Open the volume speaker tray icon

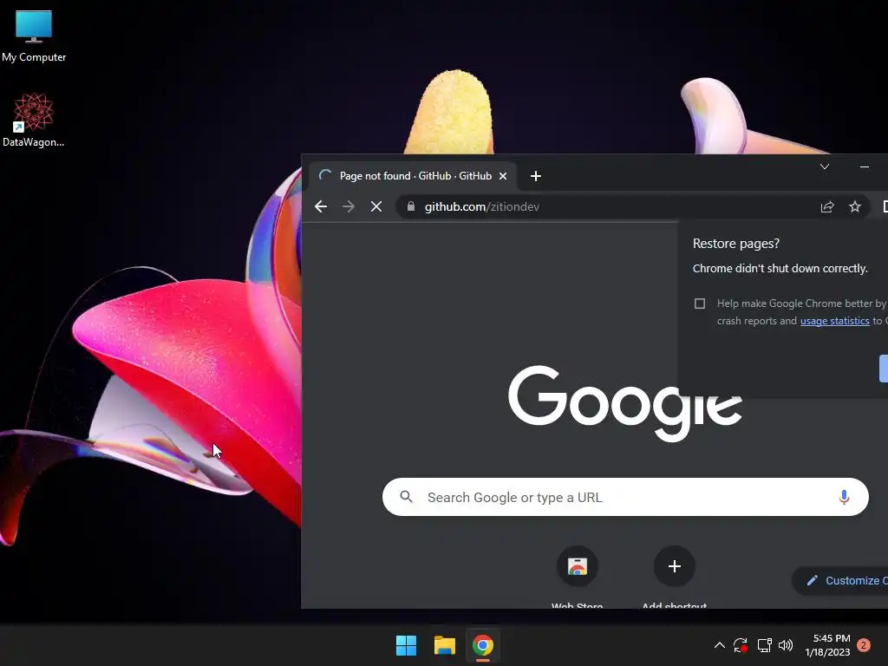pyautogui.click(x=786, y=645)
